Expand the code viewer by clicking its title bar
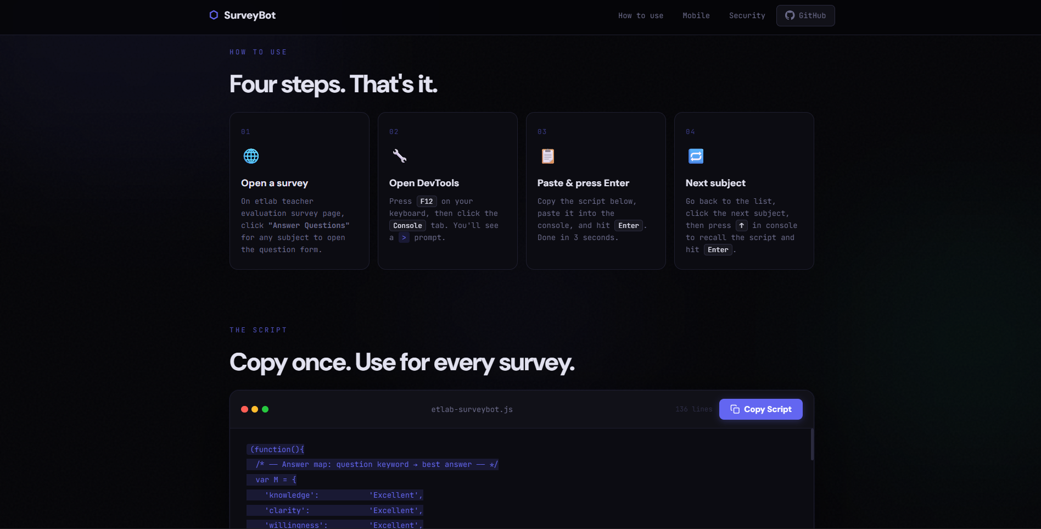The image size is (1041, 529). [x=472, y=409]
